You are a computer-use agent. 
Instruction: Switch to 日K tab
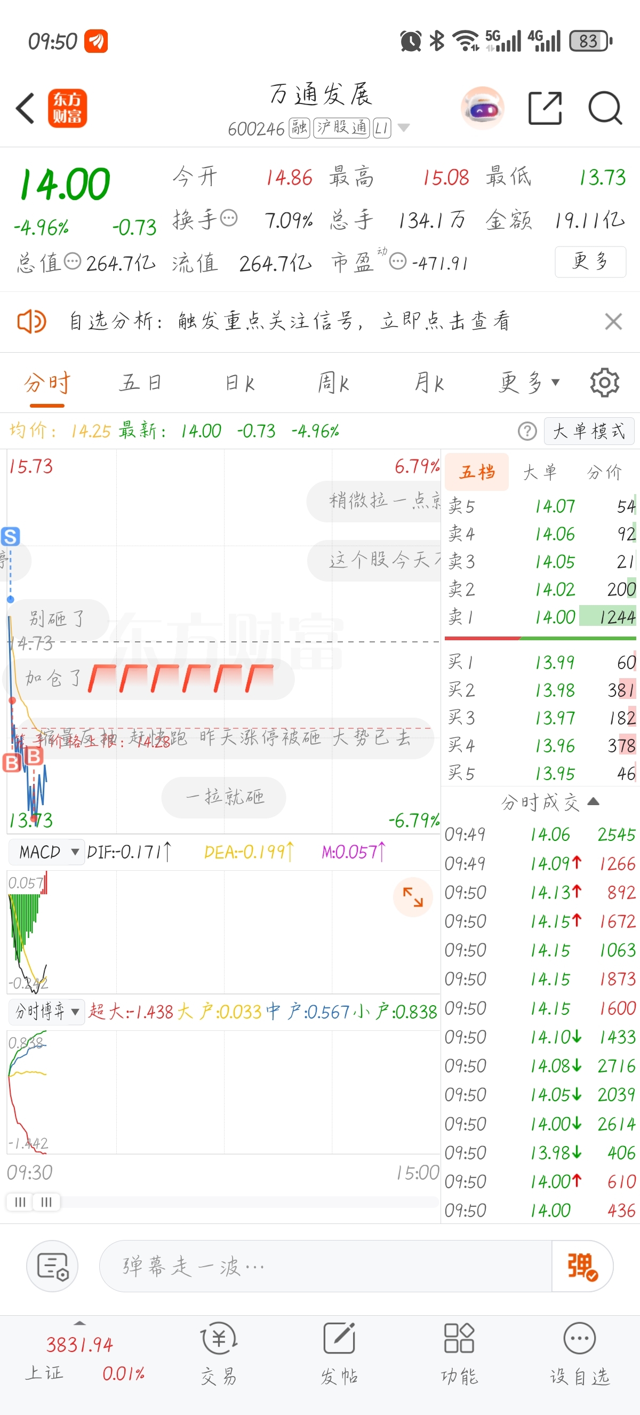click(240, 383)
